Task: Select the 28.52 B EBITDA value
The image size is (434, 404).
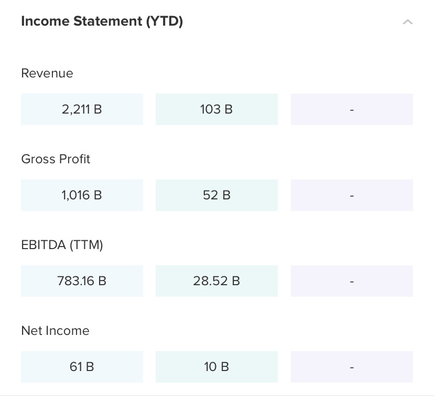Action: [216, 281]
